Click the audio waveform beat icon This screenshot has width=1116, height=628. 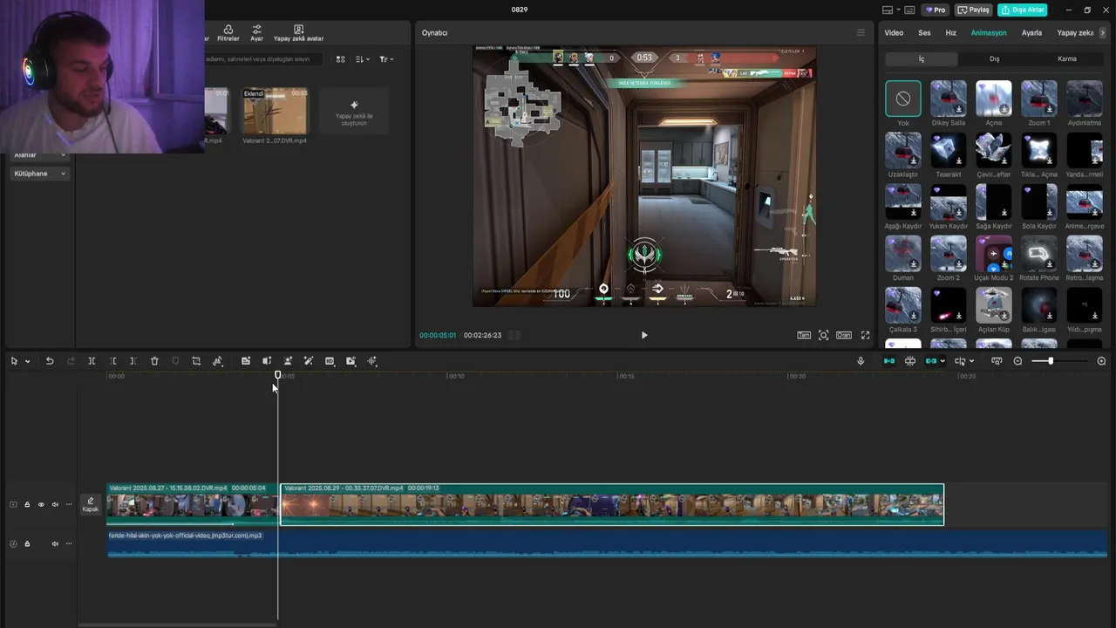pyautogui.click(x=372, y=361)
